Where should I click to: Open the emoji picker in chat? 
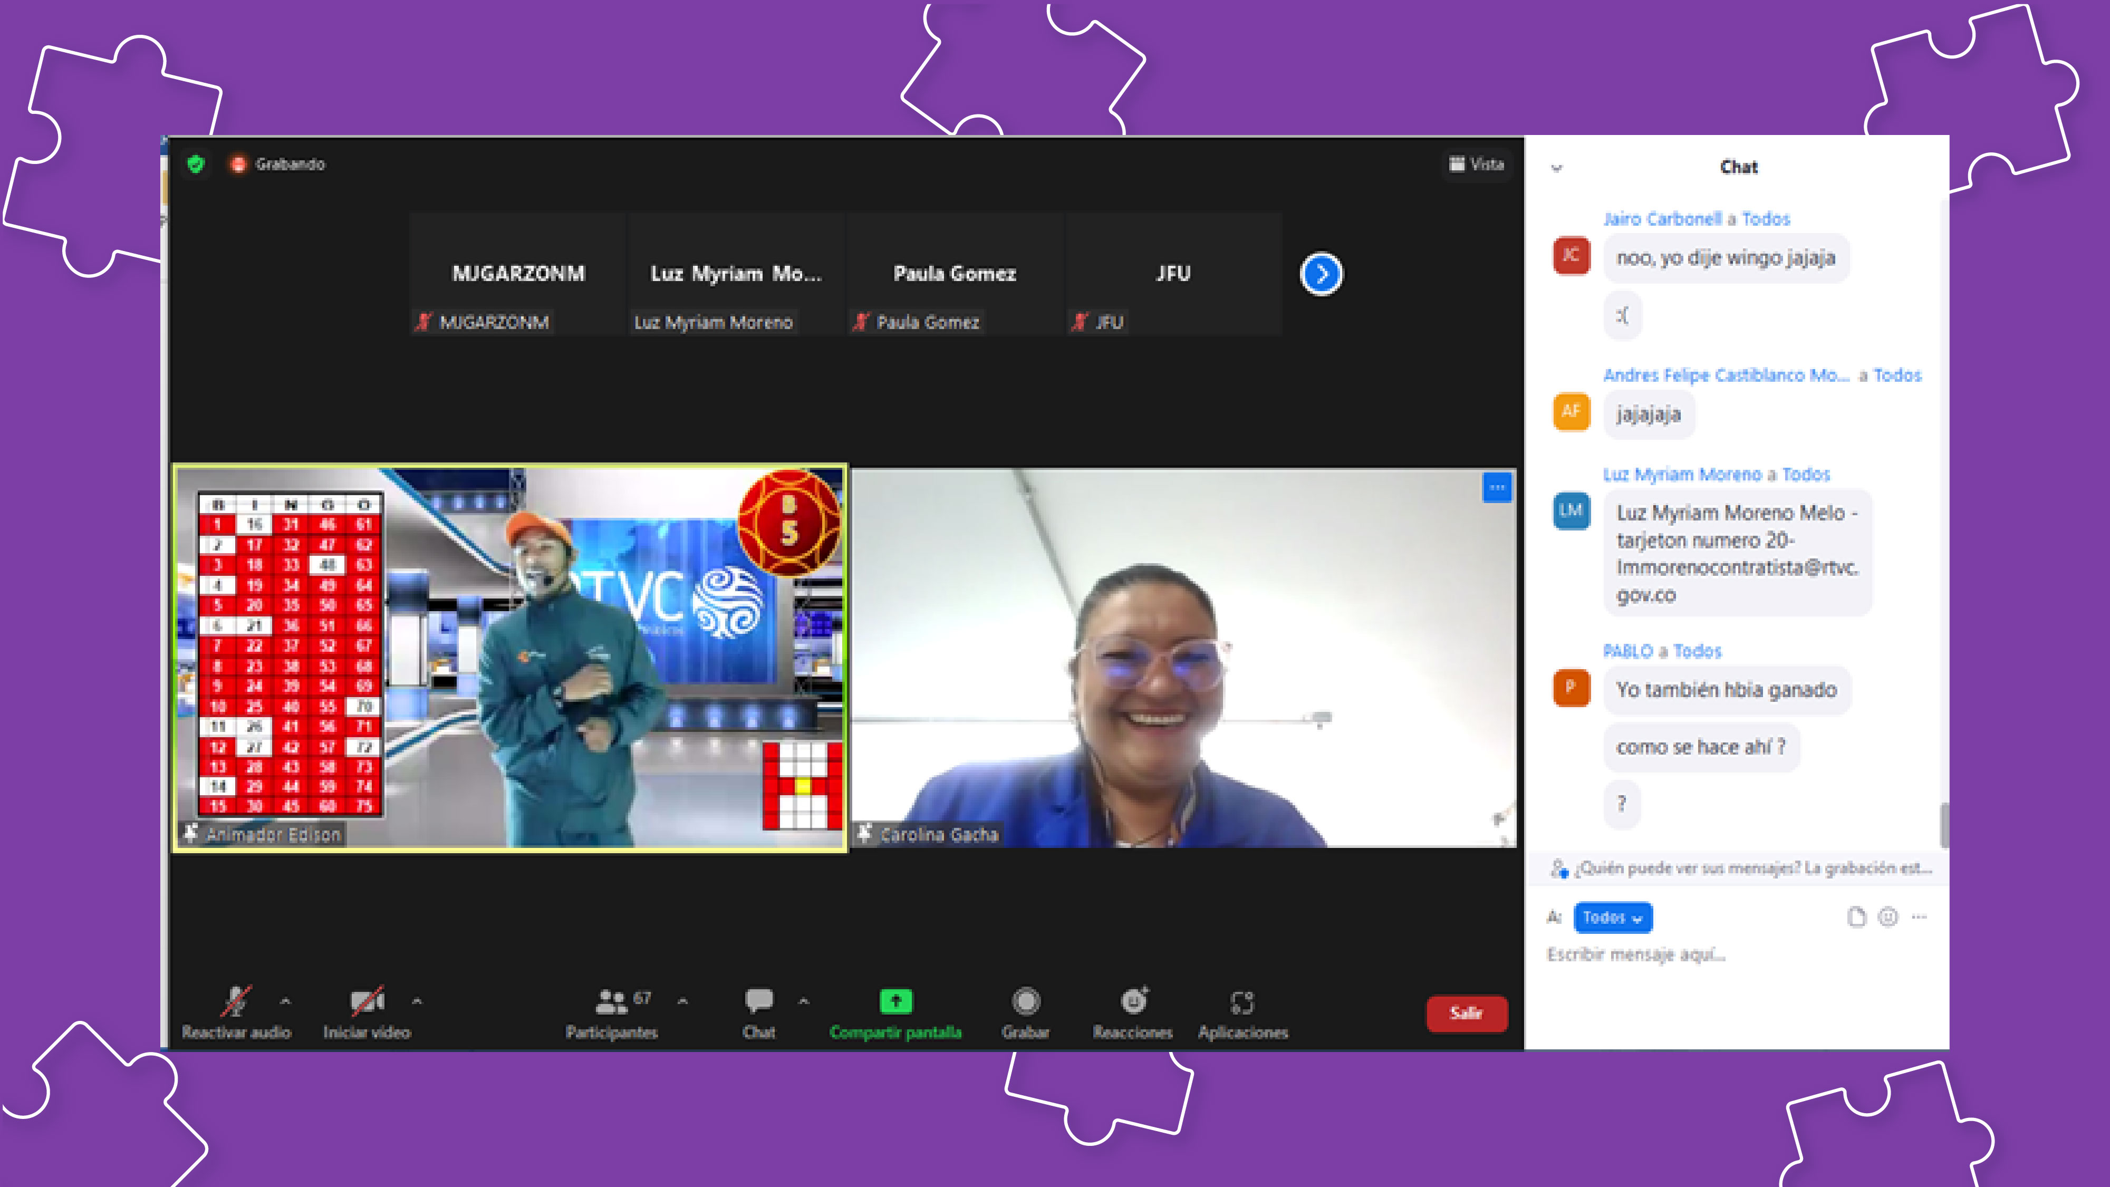tap(1888, 918)
